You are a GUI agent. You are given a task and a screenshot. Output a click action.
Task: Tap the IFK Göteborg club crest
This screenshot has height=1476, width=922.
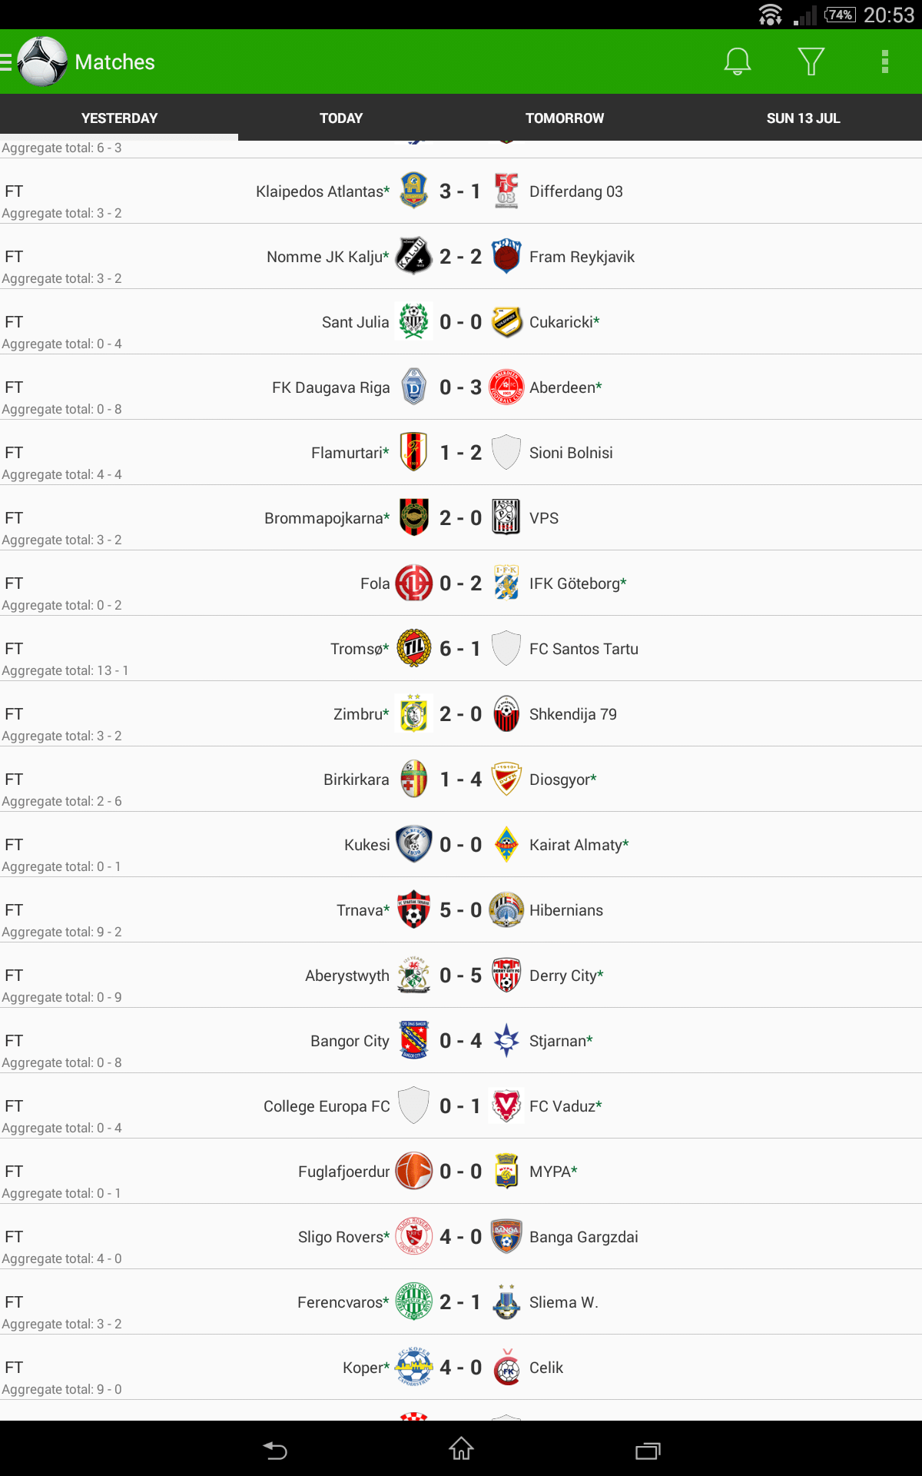click(x=506, y=583)
